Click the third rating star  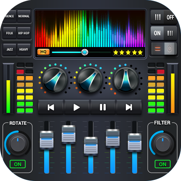[128, 52]
